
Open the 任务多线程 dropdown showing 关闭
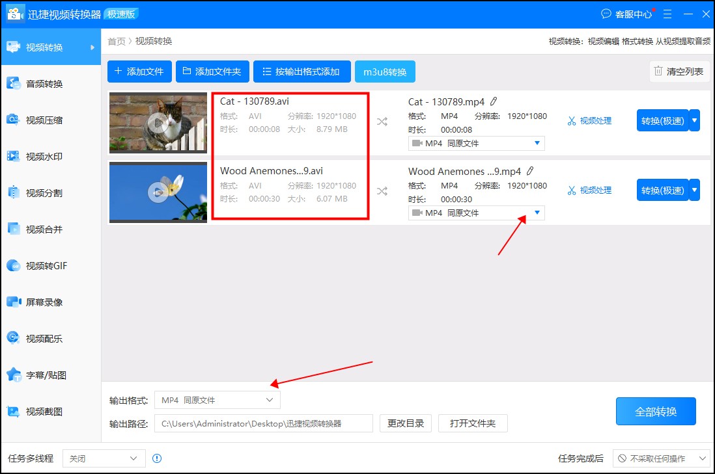click(103, 458)
